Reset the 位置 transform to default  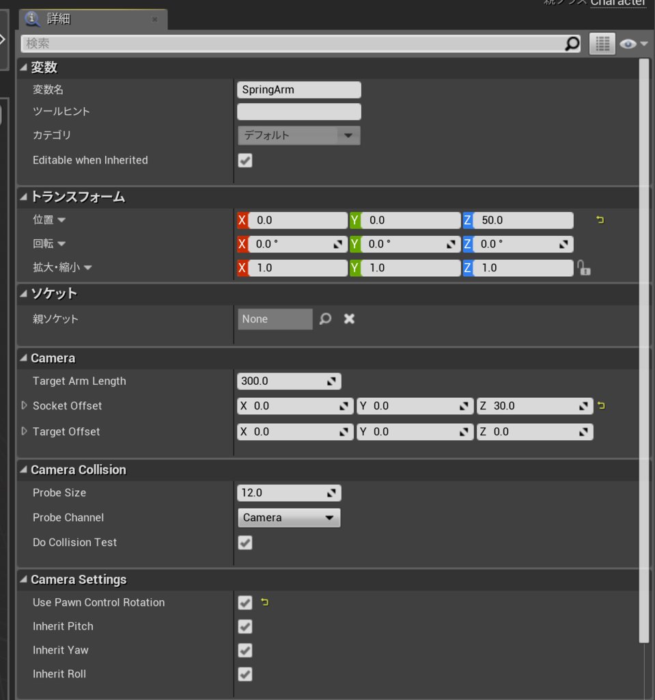point(600,219)
